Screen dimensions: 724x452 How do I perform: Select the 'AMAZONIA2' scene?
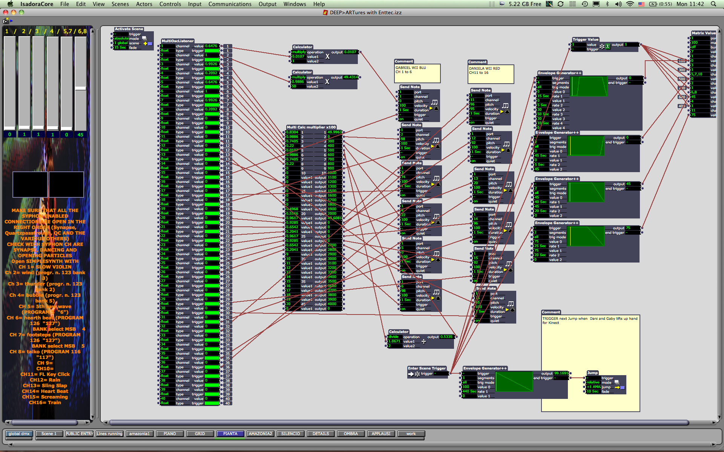[x=260, y=434]
